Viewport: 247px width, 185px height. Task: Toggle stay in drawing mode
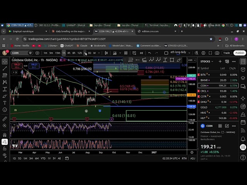click(5, 142)
